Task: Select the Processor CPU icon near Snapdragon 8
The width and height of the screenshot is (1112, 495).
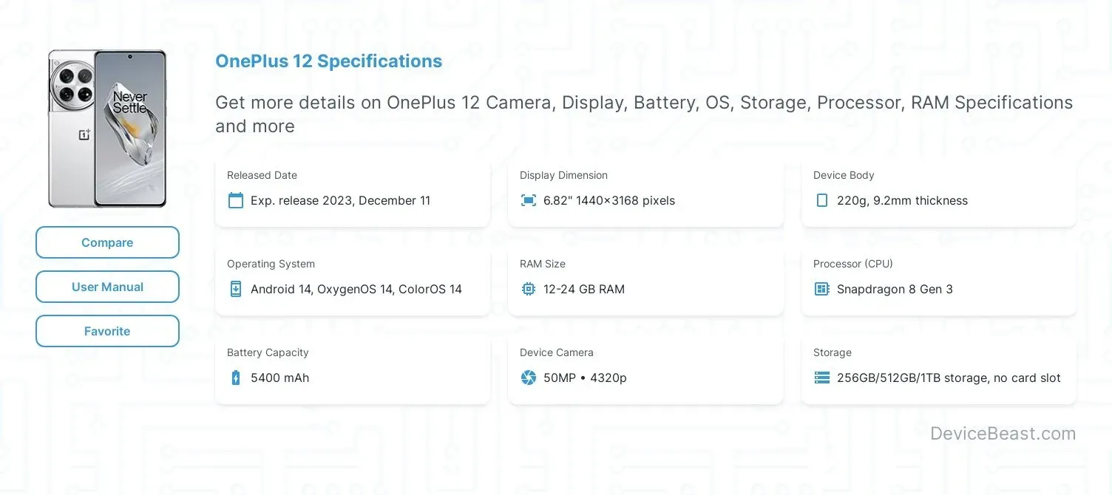Action: [x=821, y=289]
